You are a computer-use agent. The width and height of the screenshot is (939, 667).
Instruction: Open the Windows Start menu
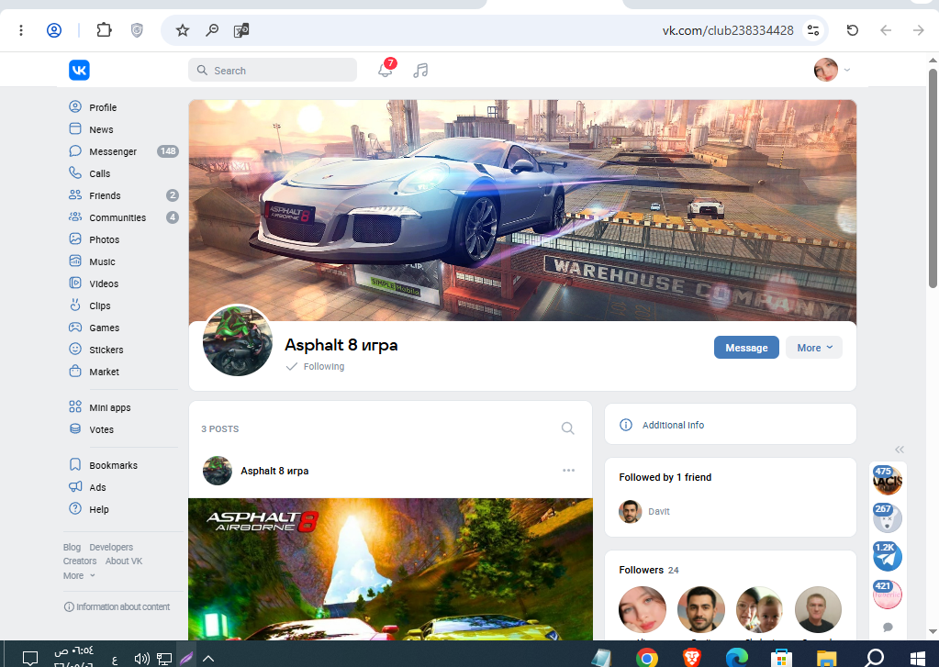(x=918, y=659)
